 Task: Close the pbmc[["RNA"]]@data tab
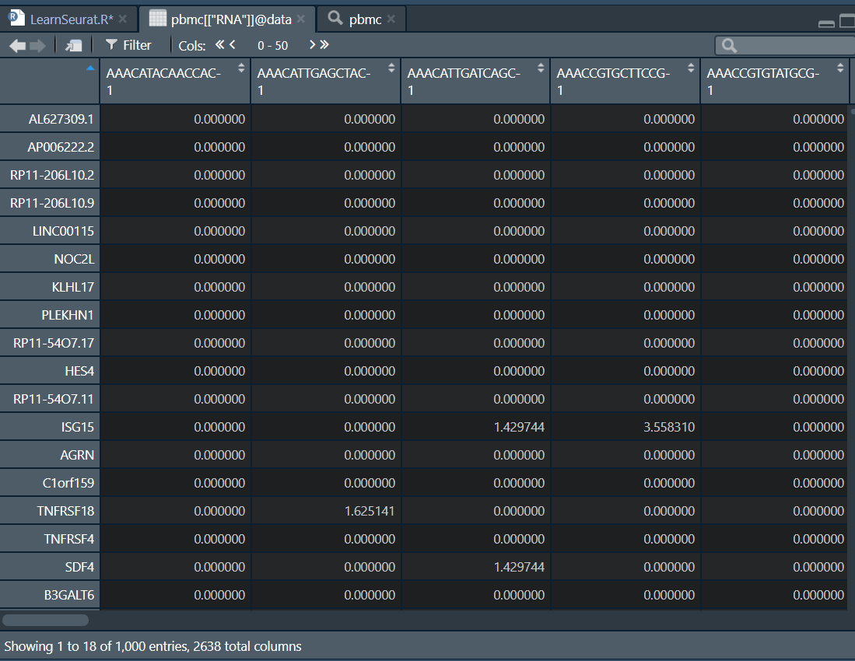pos(301,19)
